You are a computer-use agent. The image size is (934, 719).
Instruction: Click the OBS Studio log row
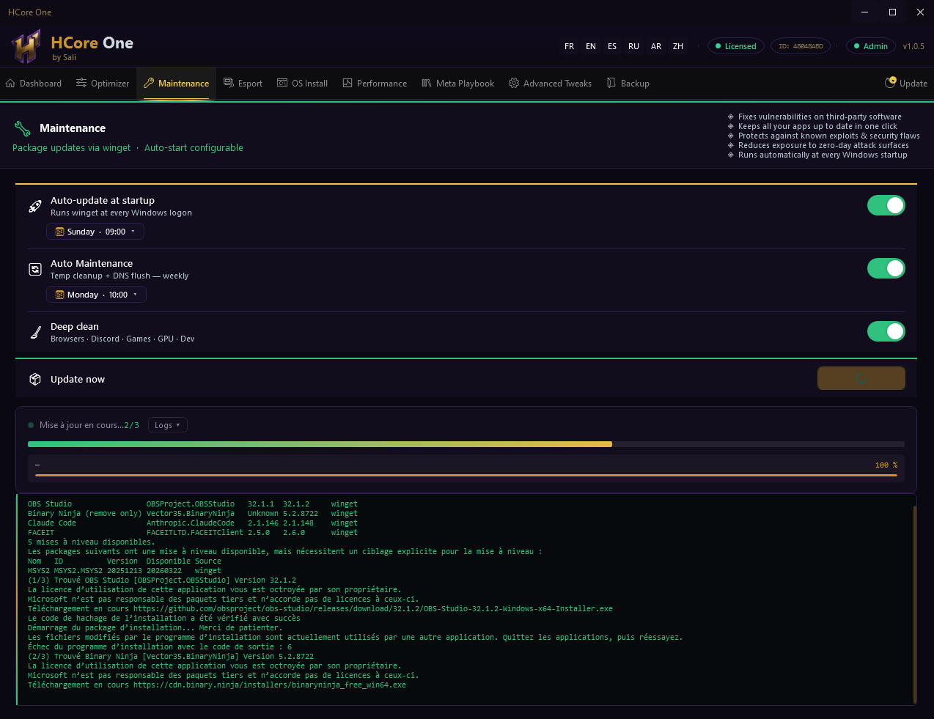(193, 504)
